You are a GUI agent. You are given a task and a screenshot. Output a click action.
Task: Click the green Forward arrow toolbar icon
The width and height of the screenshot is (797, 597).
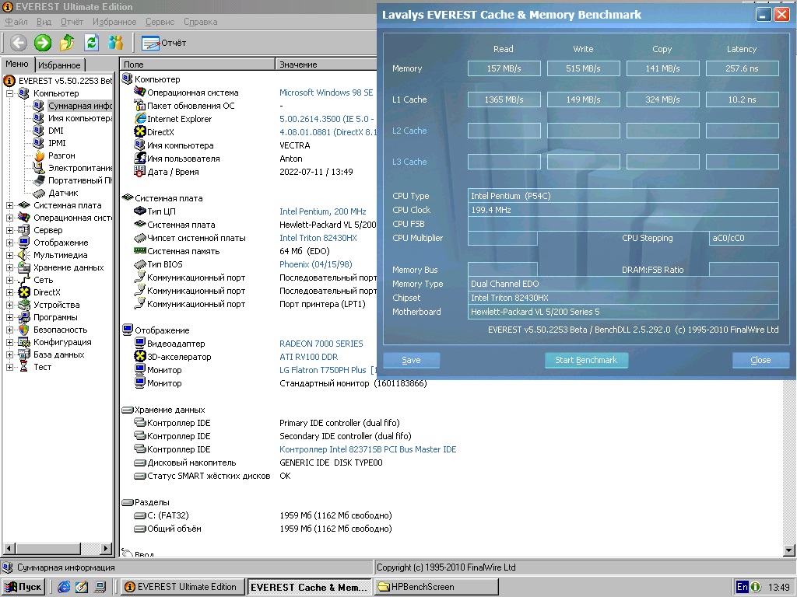pyautogui.click(x=43, y=43)
